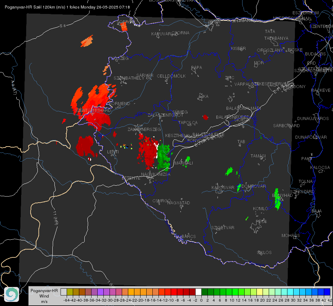This screenshot has height=306, width=333.
Task: Click the NAGYATÁD label
Action: coord(179,203)
